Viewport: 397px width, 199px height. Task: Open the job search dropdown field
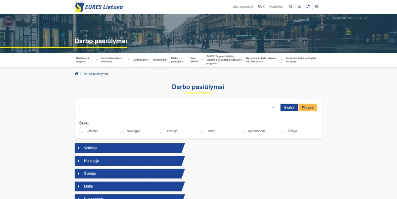tap(177, 108)
